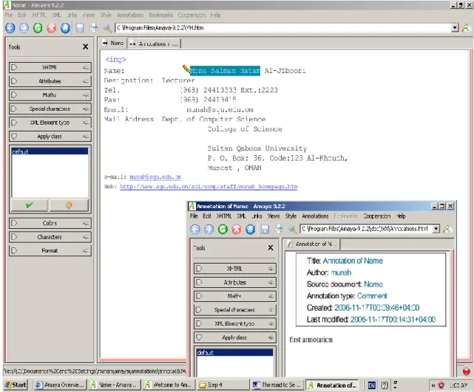The width and height of the screenshot is (474, 392).
Task: Print document using main window printer icon
Action: (94, 28)
